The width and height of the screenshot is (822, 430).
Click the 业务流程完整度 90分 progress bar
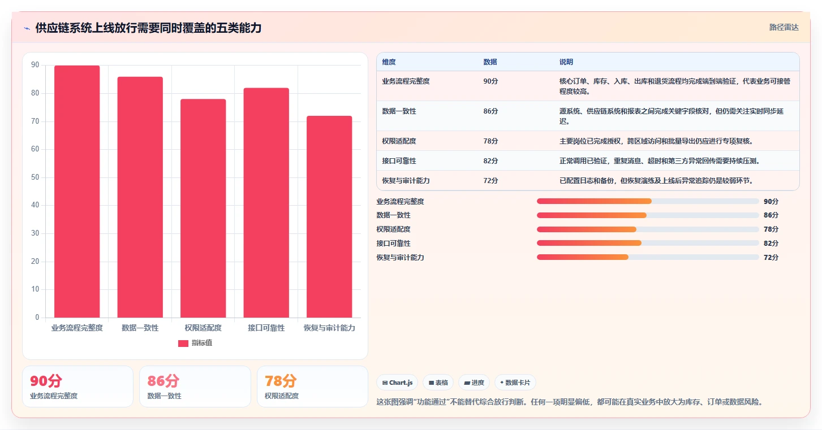[x=648, y=201]
